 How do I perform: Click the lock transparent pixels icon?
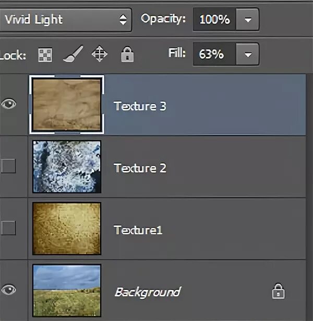45,54
